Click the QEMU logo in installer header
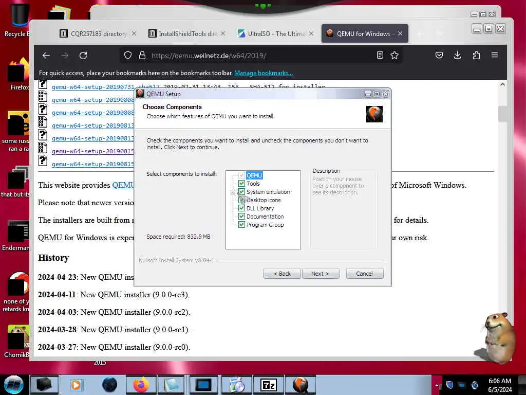Image resolution: width=526 pixels, height=395 pixels. [374, 114]
